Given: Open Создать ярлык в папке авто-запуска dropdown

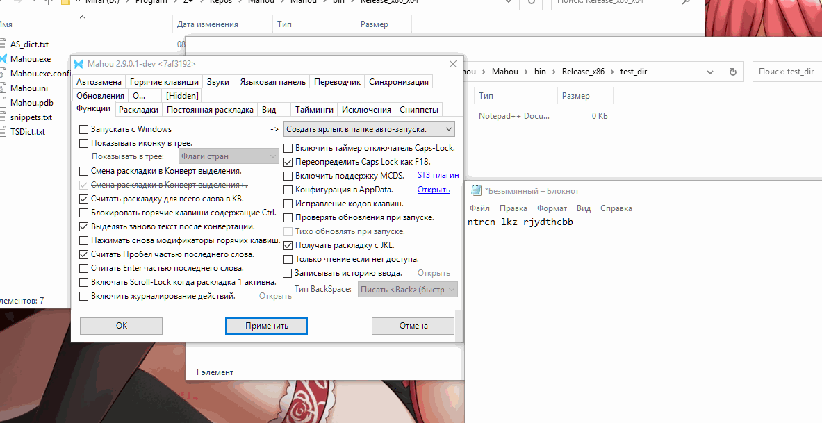Looking at the screenshot, I should [x=369, y=129].
